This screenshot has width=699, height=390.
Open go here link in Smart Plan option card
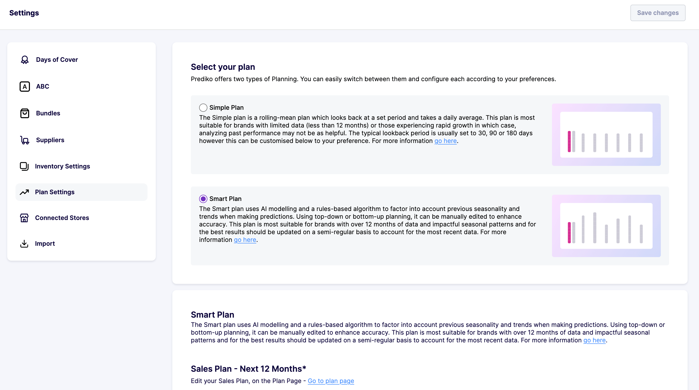click(x=245, y=240)
